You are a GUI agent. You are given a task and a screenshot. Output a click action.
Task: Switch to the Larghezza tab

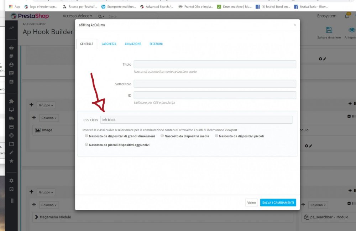tap(109, 44)
